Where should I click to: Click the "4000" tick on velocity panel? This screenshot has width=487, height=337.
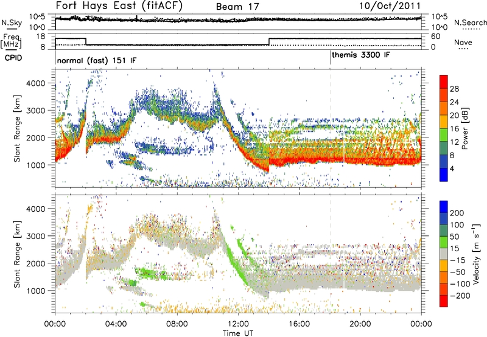(35, 209)
